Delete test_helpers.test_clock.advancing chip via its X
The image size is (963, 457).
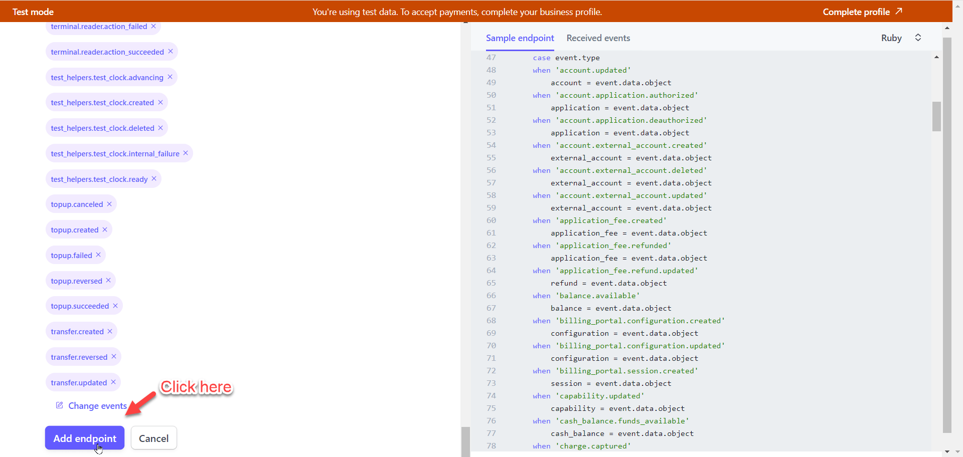170,77
